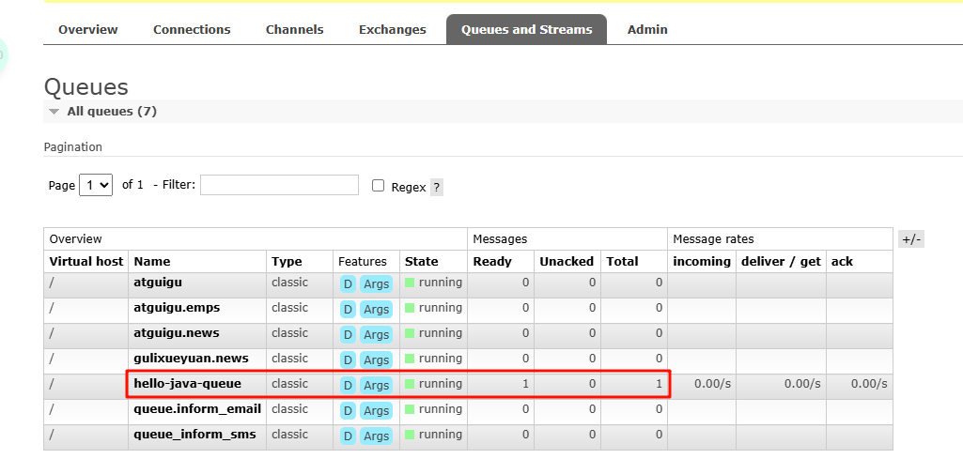
Task: Click the Args badge on atguigu.emps row
Action: pyautogui.click(x=376, y=309)
